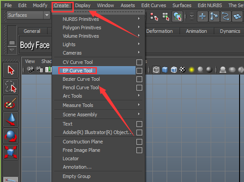The width and height of the screenshot is (244, 182).
Task: Select the Move tool cone icon
Action: pos(11,119)
